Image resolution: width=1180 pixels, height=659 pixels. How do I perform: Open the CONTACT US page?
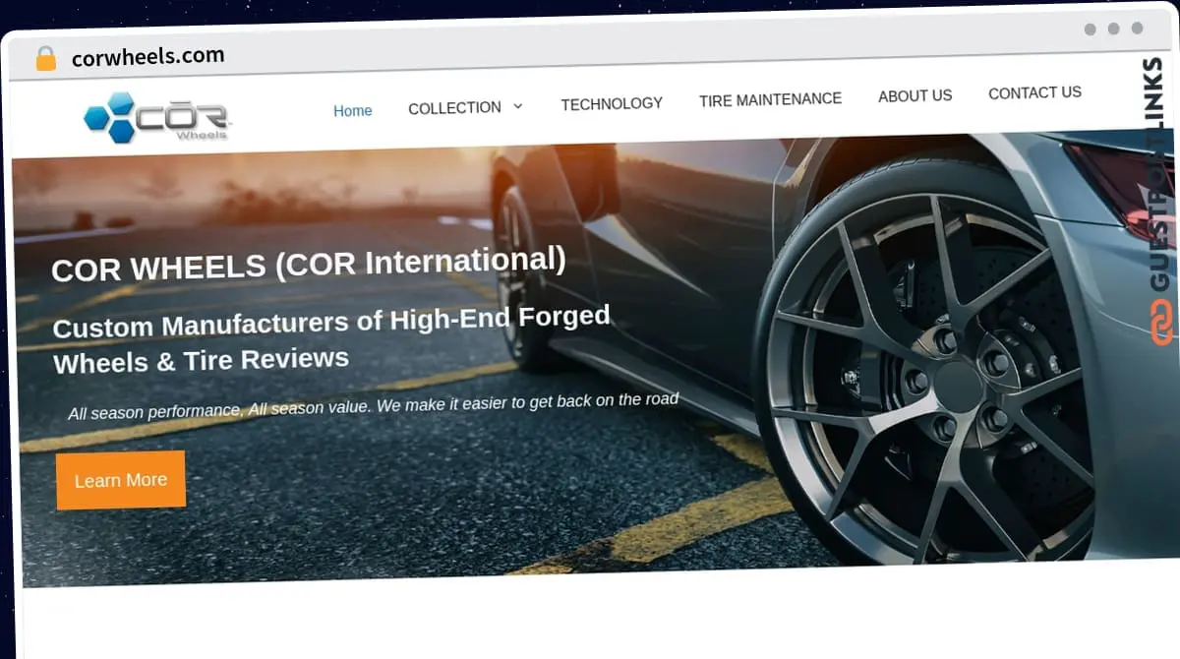[1034, 92]
